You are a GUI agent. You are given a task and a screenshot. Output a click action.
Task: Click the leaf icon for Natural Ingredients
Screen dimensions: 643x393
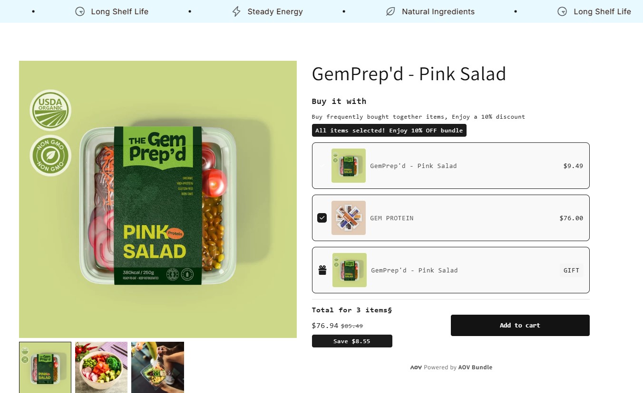(390, 11)
